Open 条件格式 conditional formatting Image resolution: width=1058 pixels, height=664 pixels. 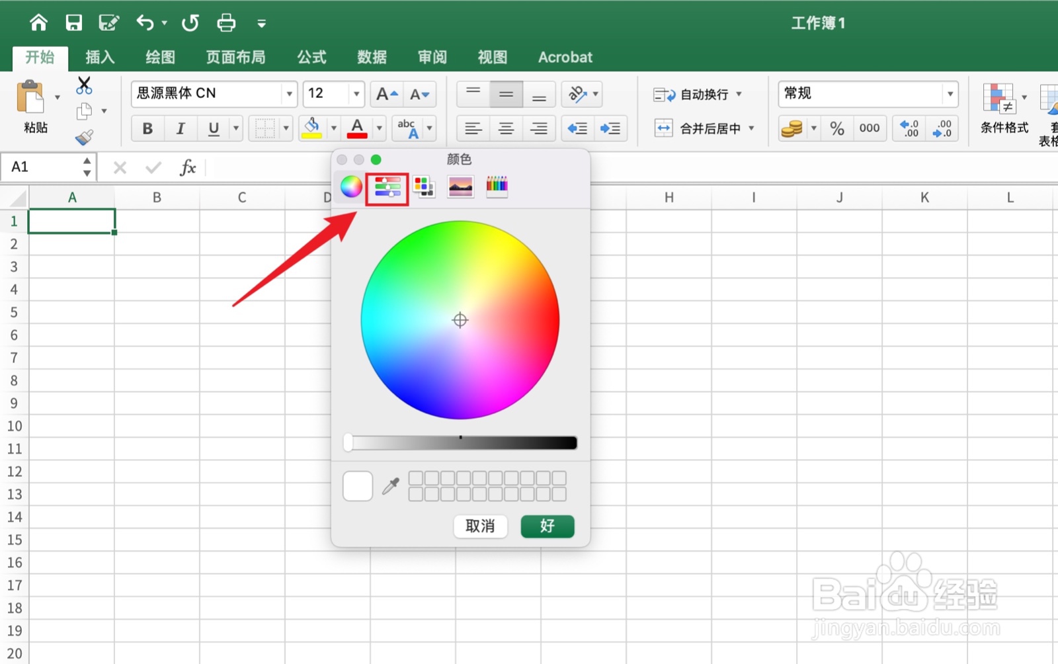pyautogui.click(x=1004, y=109)
